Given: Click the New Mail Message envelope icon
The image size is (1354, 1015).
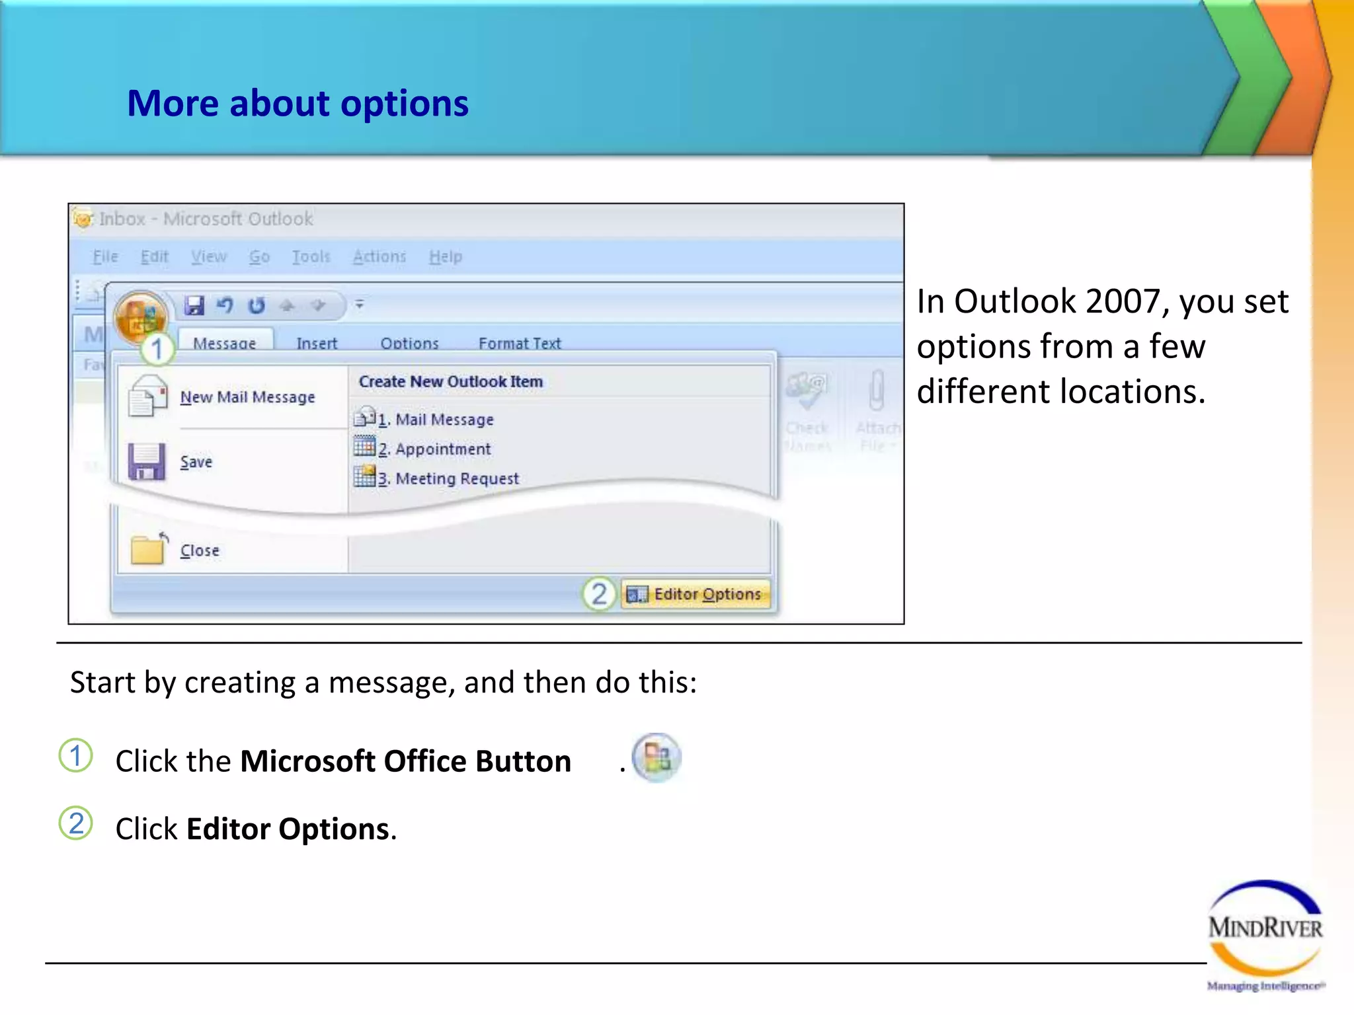Looking at the screenshot, I should pyautogui.click(x=147, y=396).
